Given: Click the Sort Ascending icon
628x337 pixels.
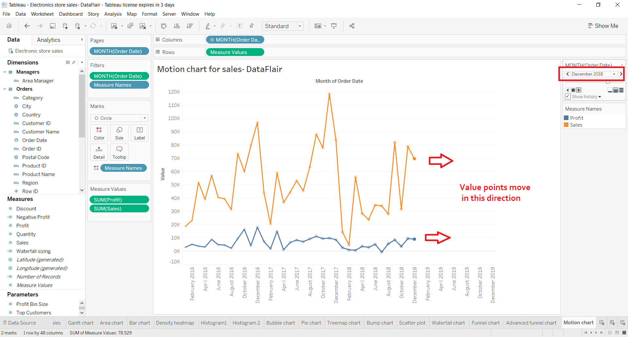Looking at the screenshot, I should point(177,26).
